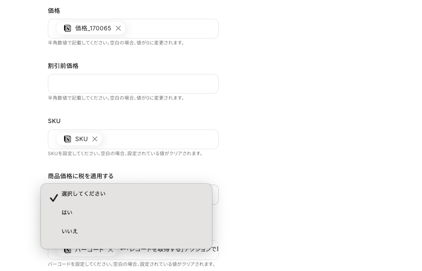Select the SKU chip label text
The width and height of the screenshot is (422, 271).
coord(81,139)
